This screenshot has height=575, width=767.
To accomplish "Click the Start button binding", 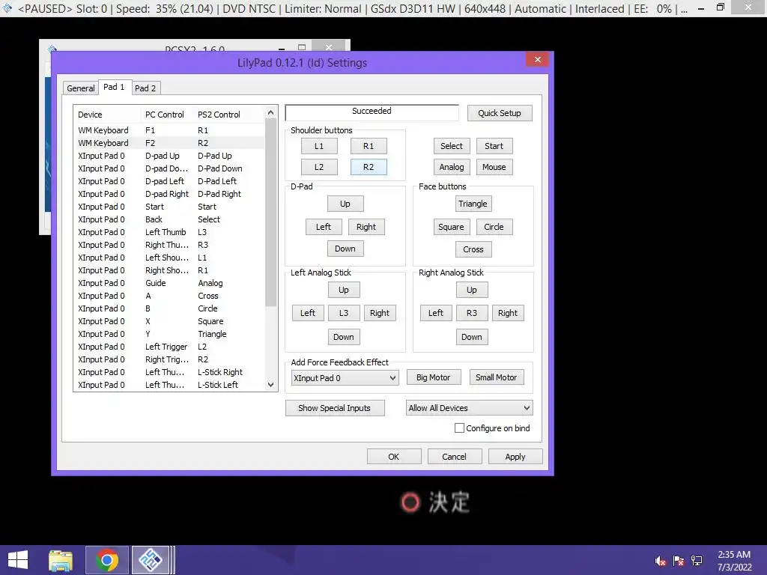I will pyautogui.click(x=494, y=146).
